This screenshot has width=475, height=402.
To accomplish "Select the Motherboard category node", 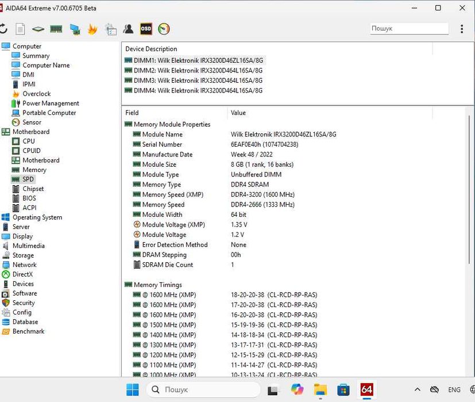I will click(x=31, y=132).
